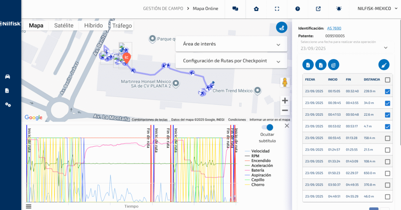Viewport: 401px width, 210px height.
Task: Click the route icon button on map
Action: pyautogui.click(x=282, y=27)
